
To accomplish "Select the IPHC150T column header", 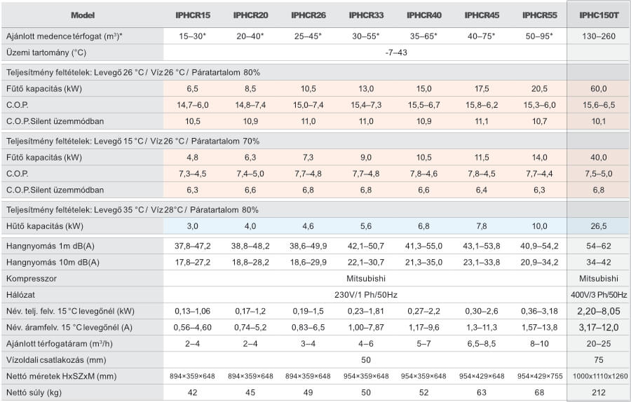I will tap(597, 15).
